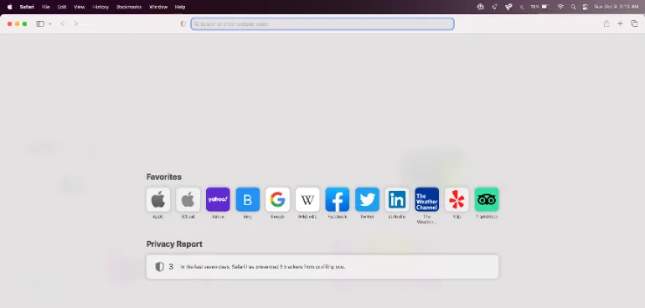Open the Apple favorite site
Image resolution: width=645 pixels, height=308 pixels.
[158, 199]
